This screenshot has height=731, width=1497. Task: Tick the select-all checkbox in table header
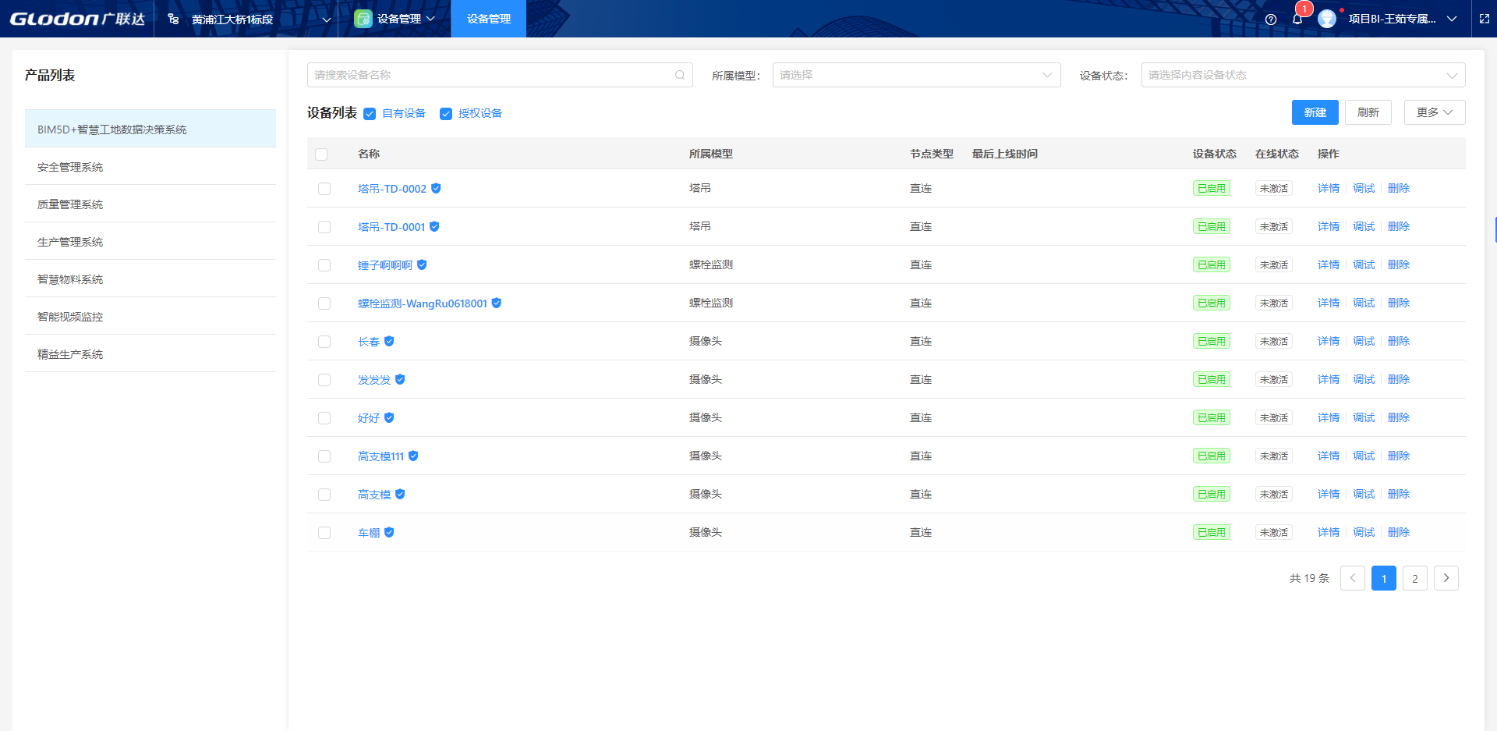[x=321, y=154]
